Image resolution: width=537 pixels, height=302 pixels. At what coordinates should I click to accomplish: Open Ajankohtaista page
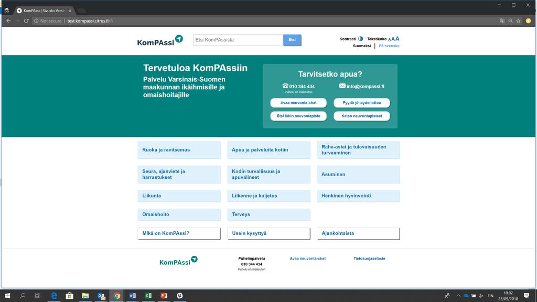pyautogui.click(x=358, y=233)
